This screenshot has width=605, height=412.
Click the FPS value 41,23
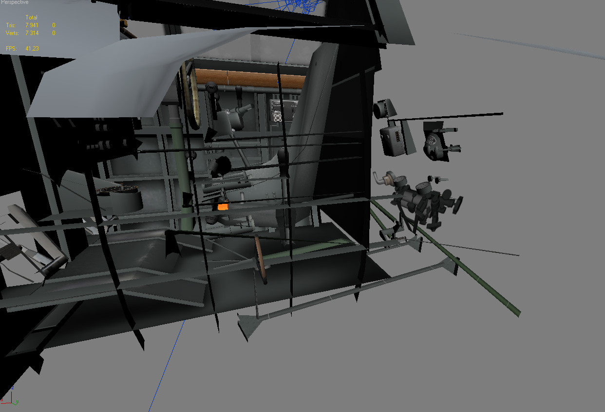(x=32, y=49)
